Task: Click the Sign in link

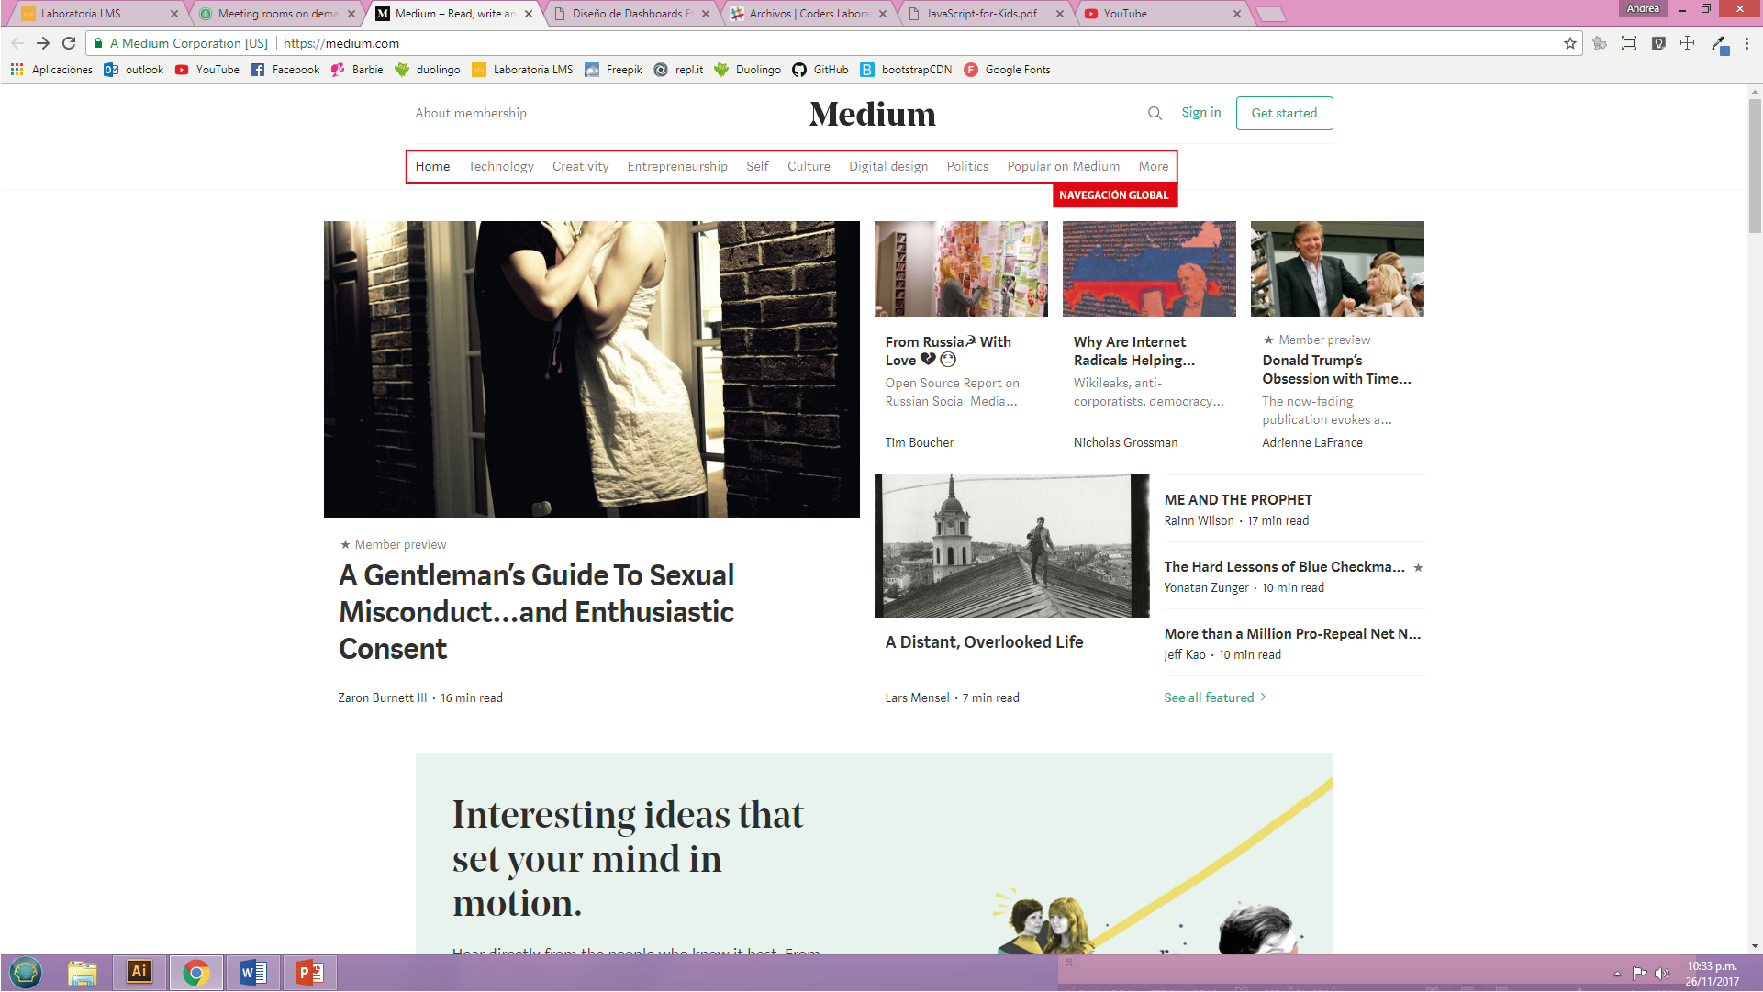Action: [1200, 112]
